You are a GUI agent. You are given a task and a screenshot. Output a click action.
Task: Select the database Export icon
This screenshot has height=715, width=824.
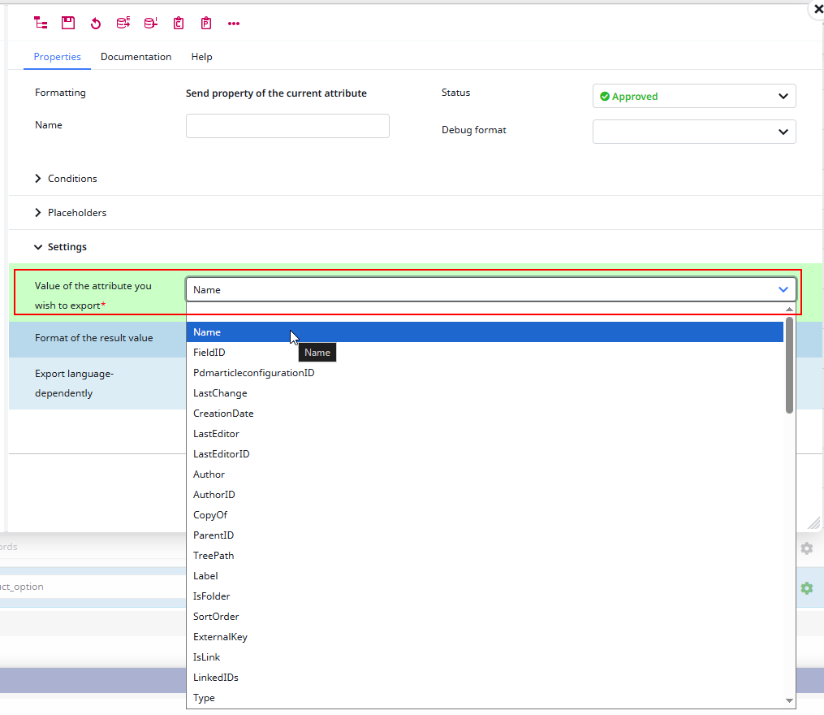pos(123,23)
